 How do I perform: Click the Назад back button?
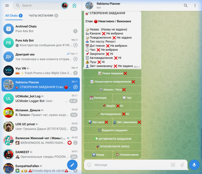98,155
